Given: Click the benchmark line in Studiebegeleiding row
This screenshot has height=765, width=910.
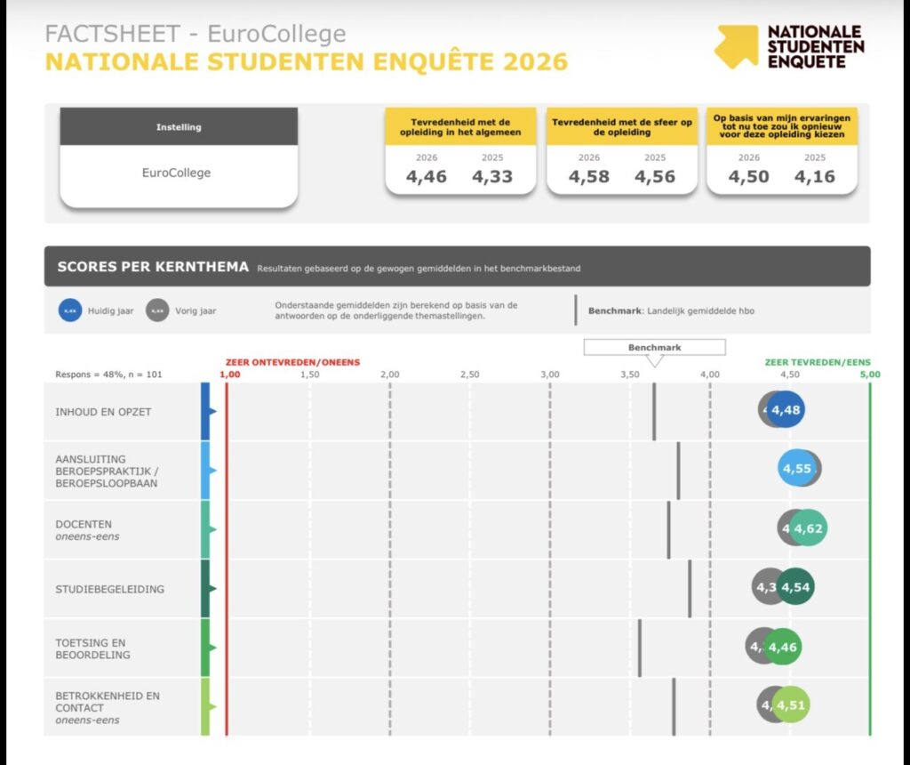Looking at the screenshot, I should [690, 588].
